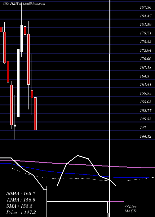Screen dimensions: 155x217
Task: Click the 170.06 price axis label
Action: (x=146, y=59)
